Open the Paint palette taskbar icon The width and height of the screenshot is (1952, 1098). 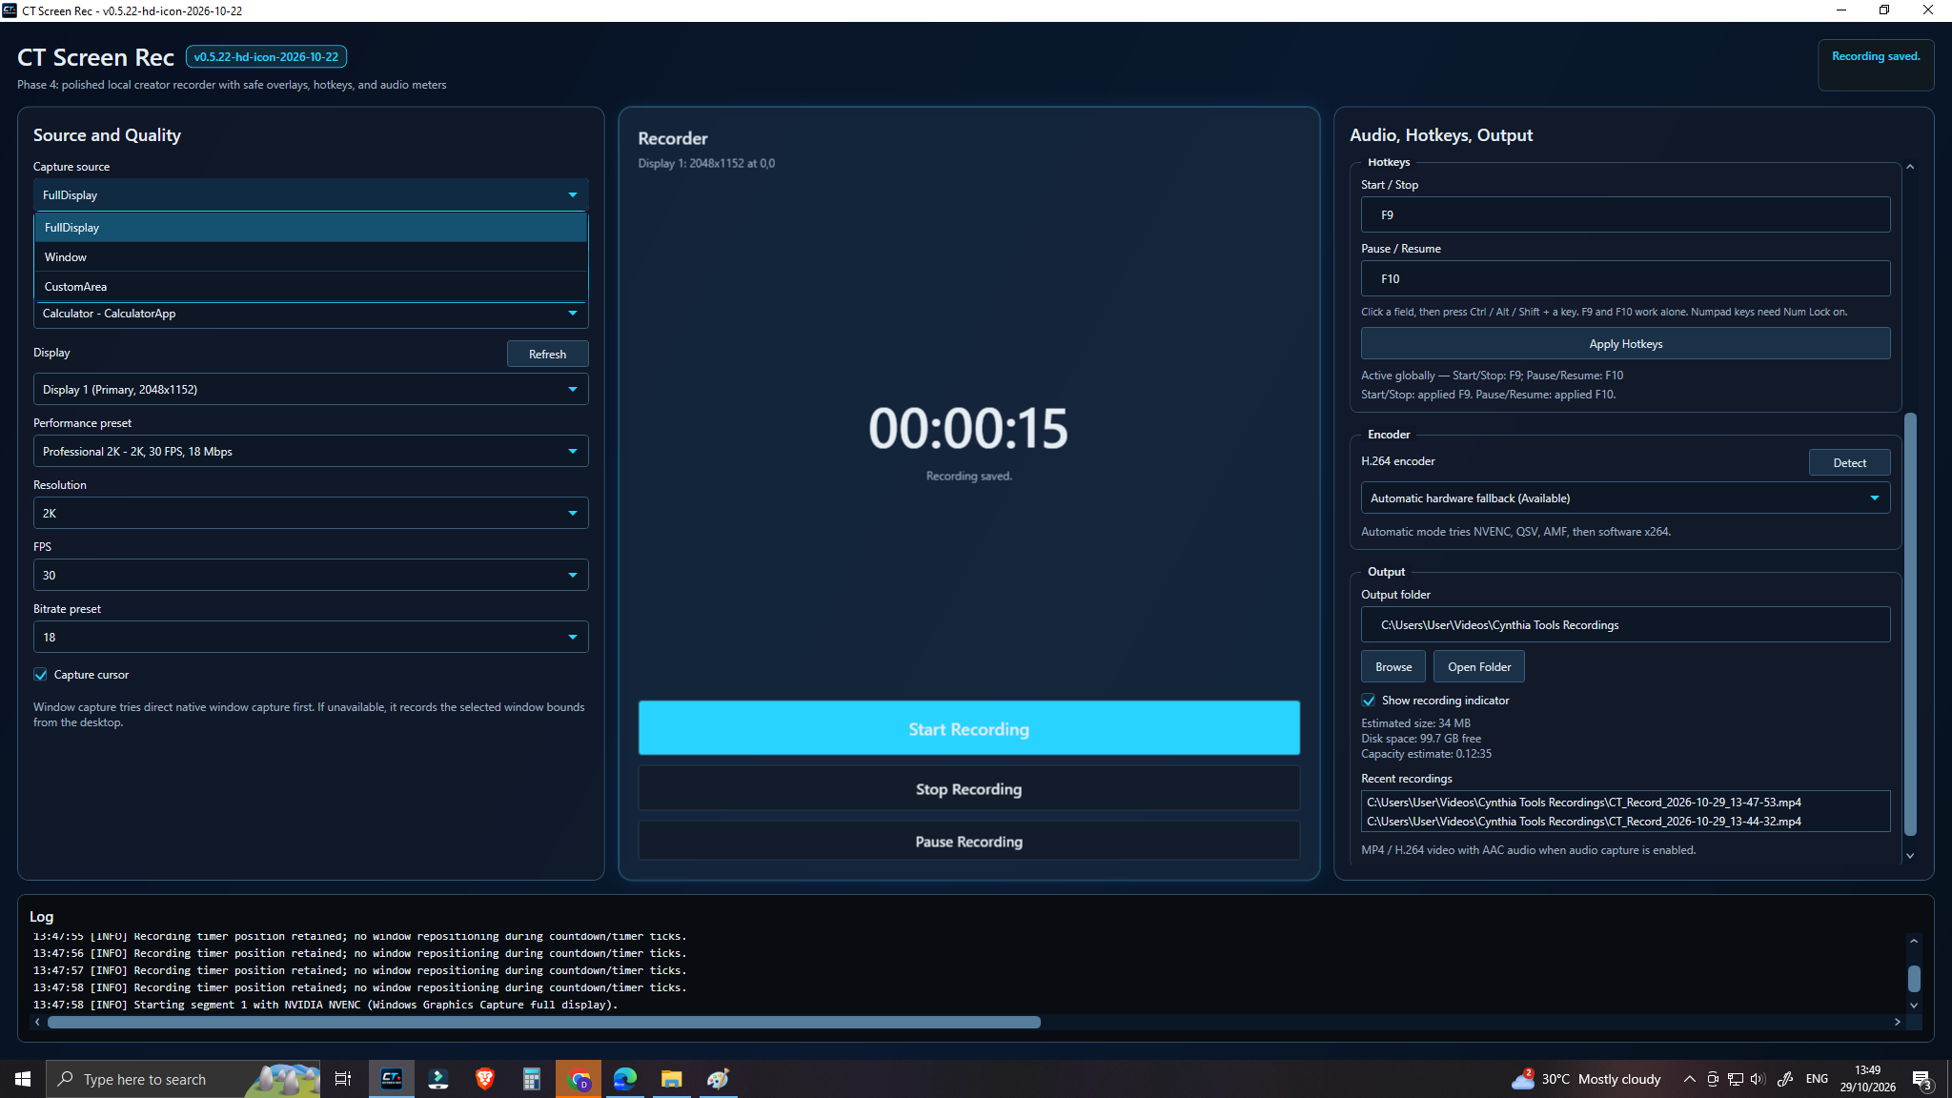pyautogui.click(x=719, y=1079)
